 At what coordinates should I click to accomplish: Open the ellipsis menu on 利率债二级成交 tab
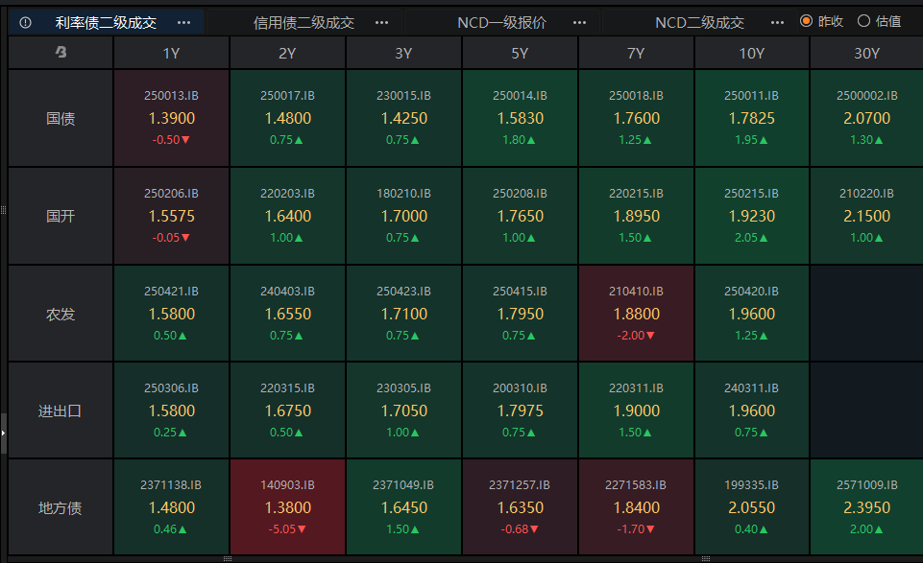(183, 21)
